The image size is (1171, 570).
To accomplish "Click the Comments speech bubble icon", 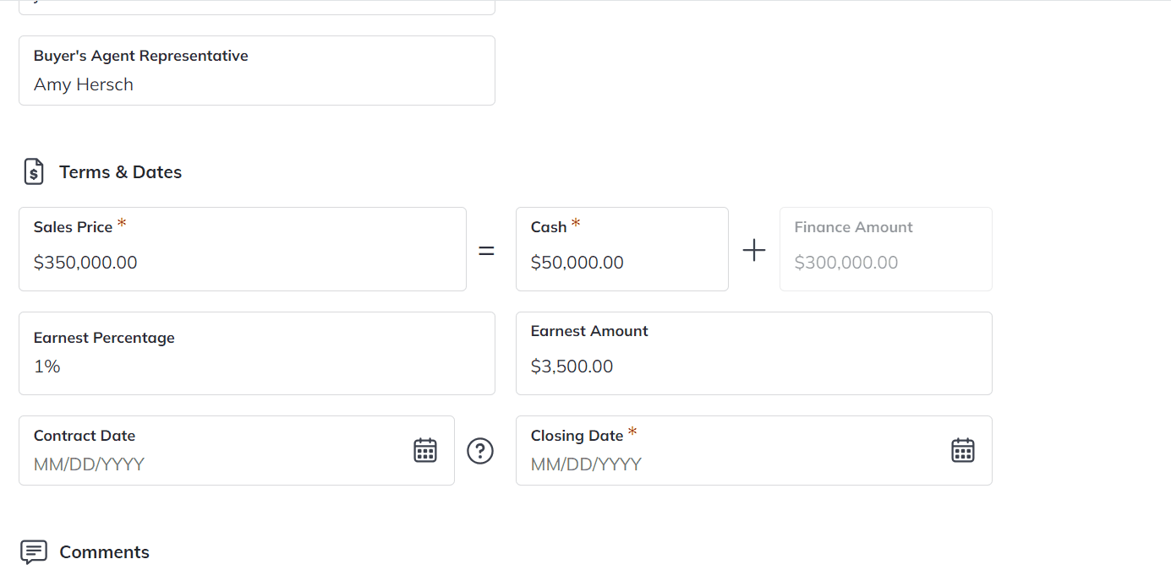I will 33,551.
